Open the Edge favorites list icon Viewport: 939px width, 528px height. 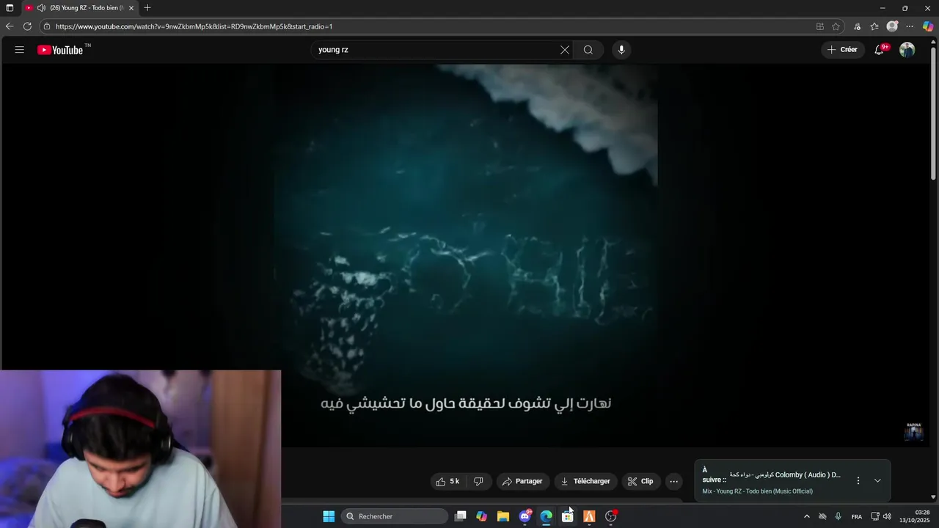click(874, 26)
